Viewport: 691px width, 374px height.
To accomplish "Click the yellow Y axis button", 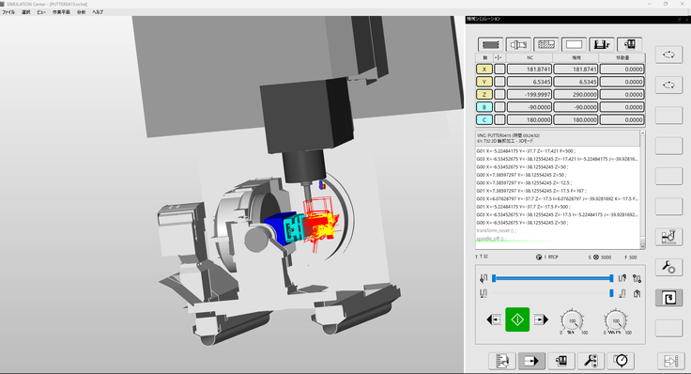I will click(484, 82).
